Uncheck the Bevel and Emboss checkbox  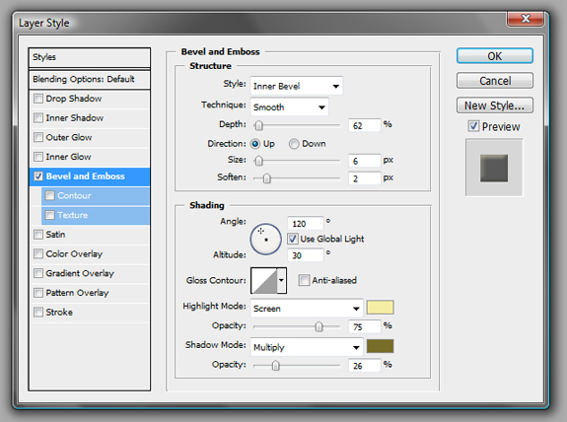tap(38, 176)
